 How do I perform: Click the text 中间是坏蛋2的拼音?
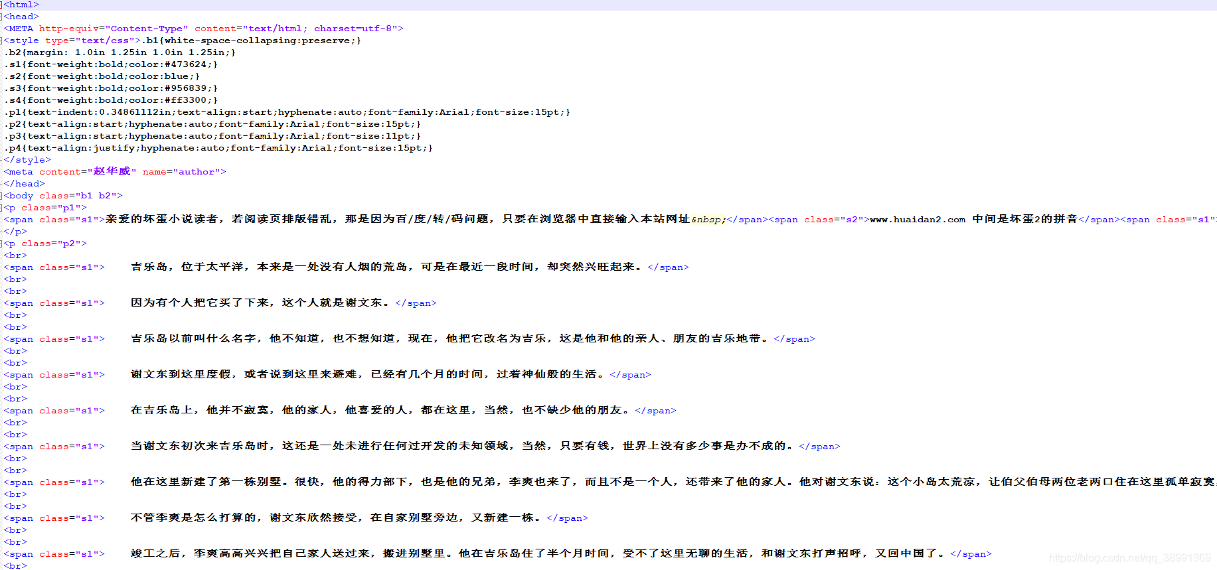pyautogui.click(x=1024, y=219)
